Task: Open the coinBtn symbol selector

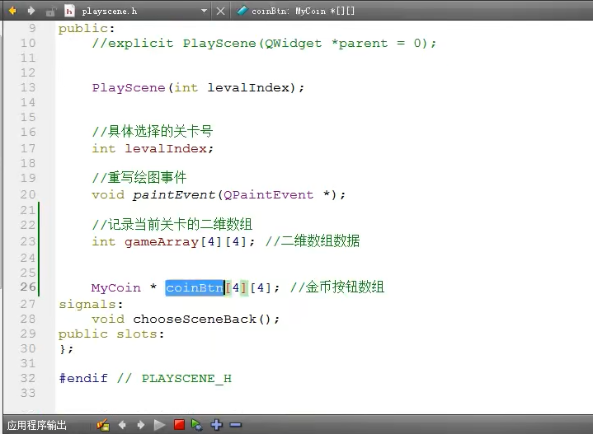Action: click(x=296, y=11)
